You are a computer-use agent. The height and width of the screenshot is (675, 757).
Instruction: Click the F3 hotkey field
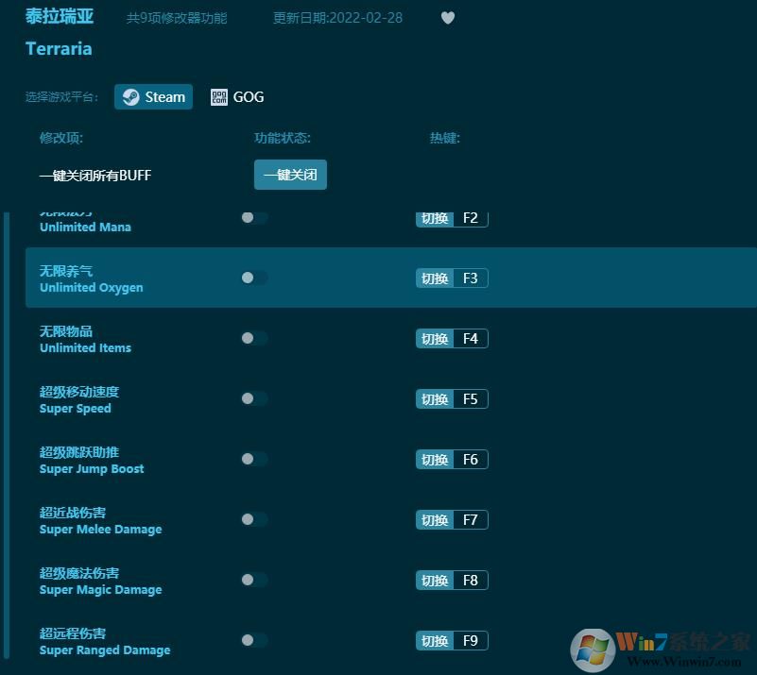[x=471, y=278]
